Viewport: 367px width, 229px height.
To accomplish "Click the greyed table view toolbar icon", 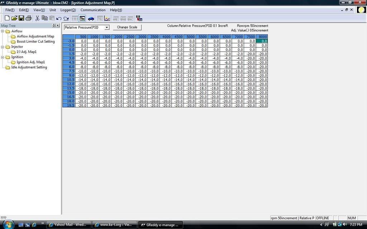I will (x=75, y=19).
